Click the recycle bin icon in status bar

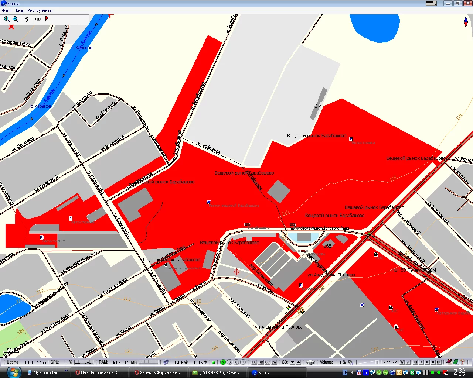click(462, 362)
